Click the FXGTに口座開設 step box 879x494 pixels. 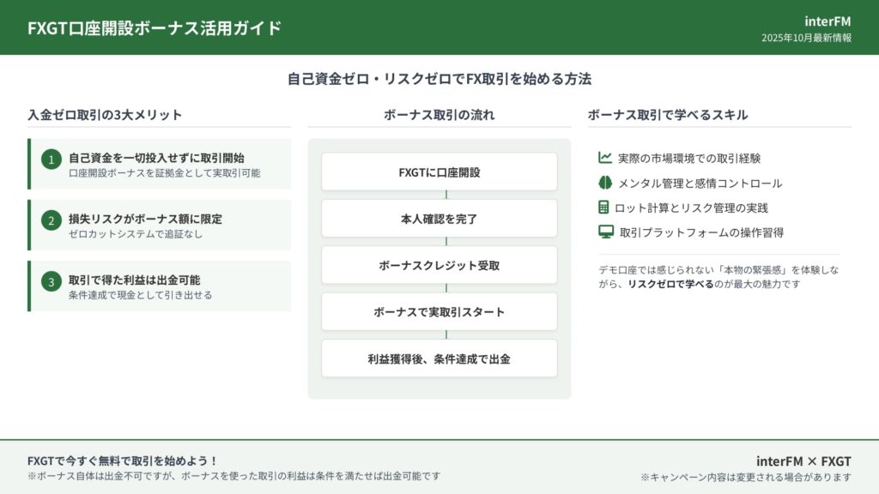439,172
